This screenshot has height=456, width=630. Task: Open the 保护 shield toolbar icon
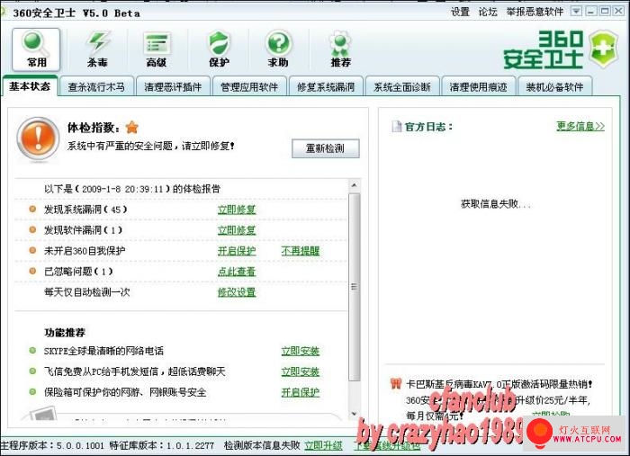[219, 49]
